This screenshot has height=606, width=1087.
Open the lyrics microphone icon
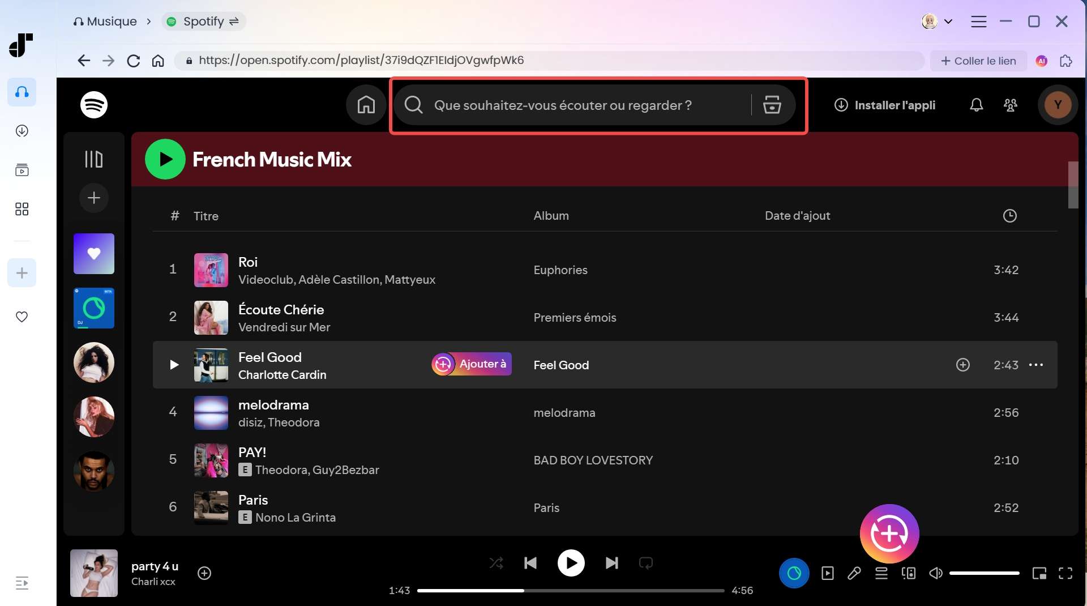[854, 573]
